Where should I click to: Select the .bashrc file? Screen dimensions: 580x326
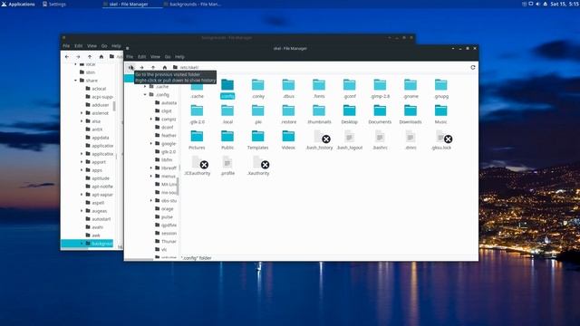click(380, 140)
